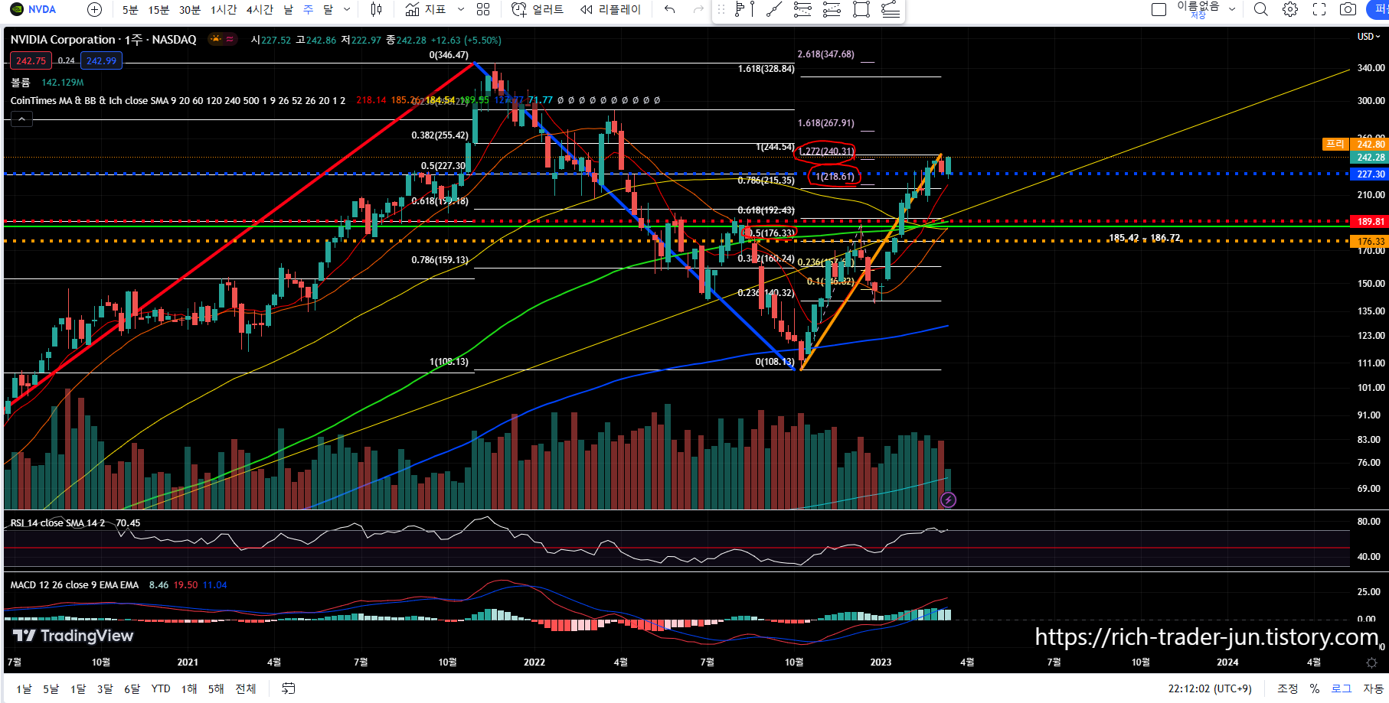This screenshot has width=1389, height=703.
Task: Open chart settings gear
Action: (1290, 9)
